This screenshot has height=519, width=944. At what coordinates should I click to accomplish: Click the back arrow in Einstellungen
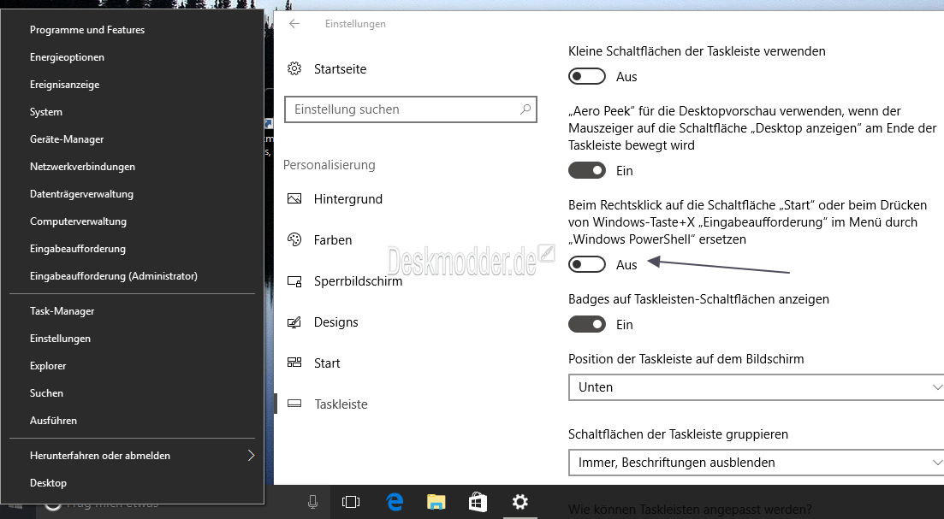pos(294,24)
